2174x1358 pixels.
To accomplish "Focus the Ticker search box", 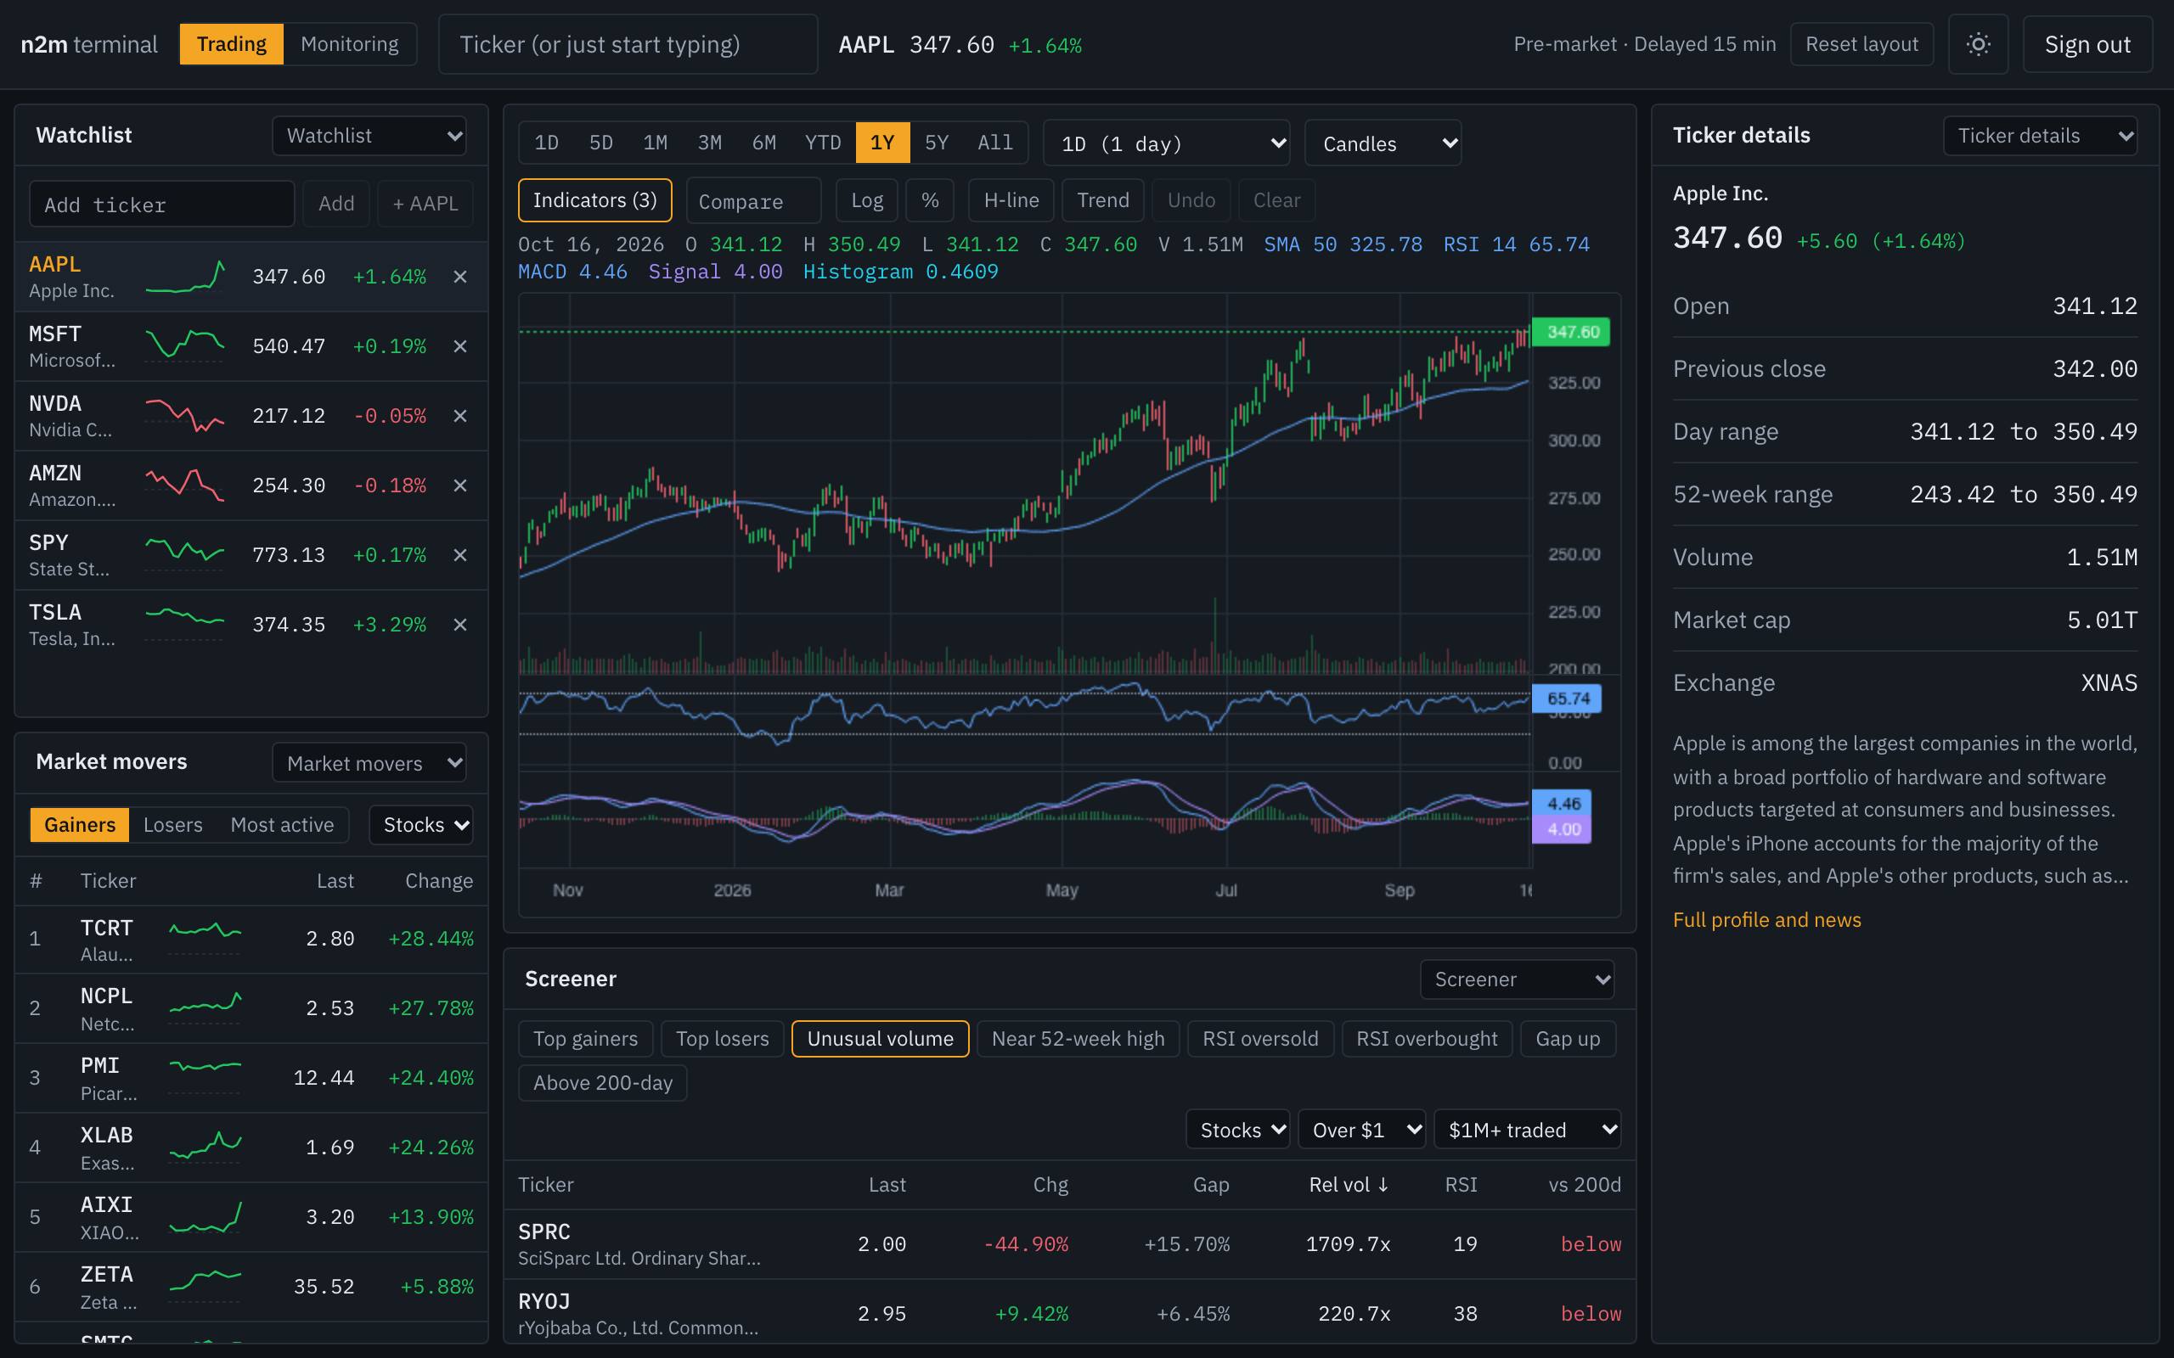I will [x=628, y=44].
